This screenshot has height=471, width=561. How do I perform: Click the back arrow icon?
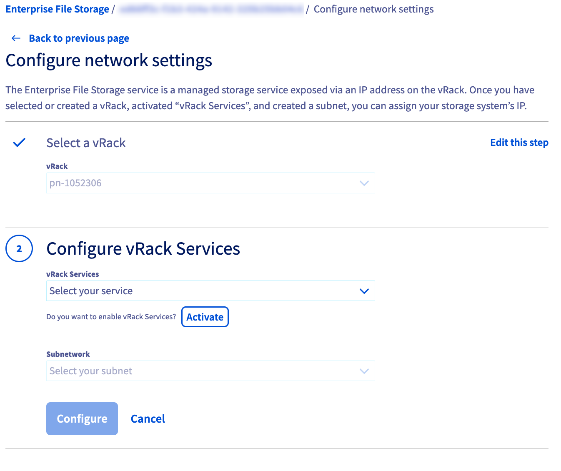pyautogui.click(x=15, y=38)
